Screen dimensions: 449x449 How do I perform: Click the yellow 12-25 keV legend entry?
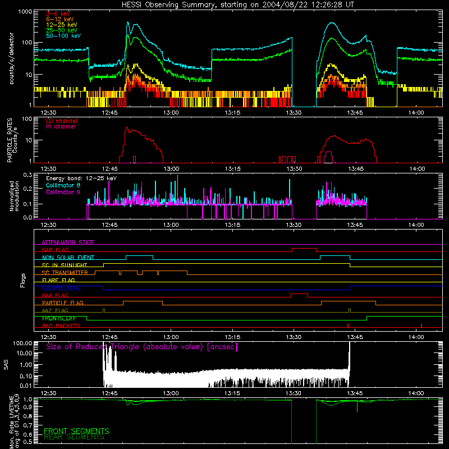click(62, 25)
